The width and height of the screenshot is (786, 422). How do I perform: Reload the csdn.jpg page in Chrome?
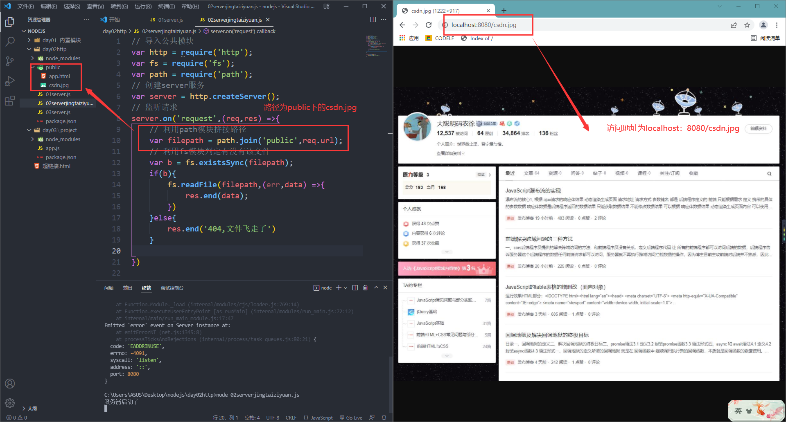429,25
